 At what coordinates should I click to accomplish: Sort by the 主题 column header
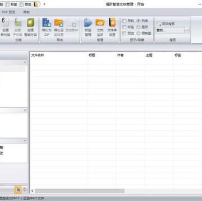tap(159, 55)
